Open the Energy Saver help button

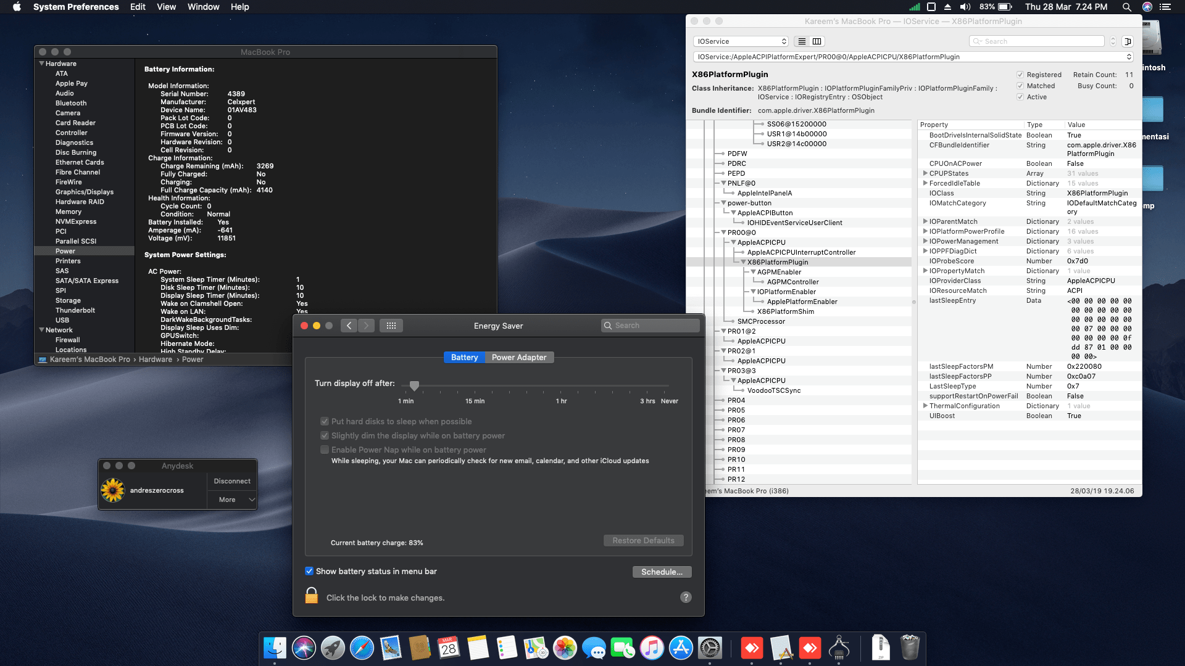[686, 597]
